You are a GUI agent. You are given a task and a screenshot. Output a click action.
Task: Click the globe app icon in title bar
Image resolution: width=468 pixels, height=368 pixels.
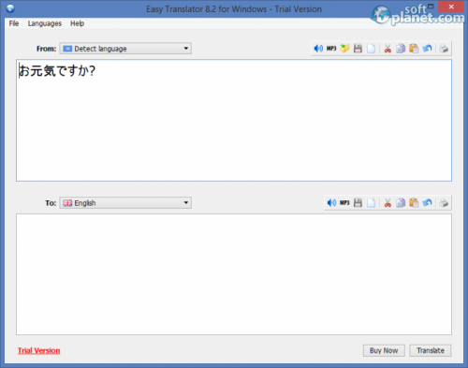point(10,8)
